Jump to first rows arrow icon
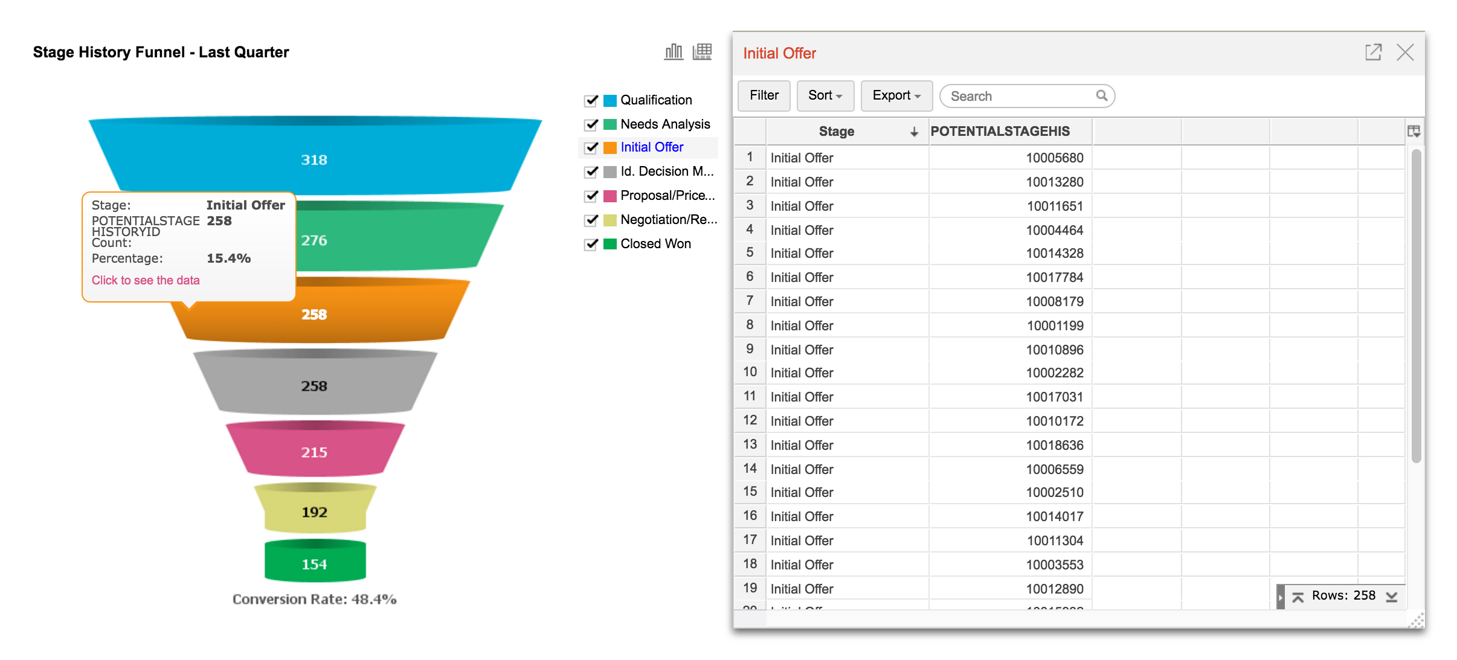Screen dimensions: 1457x660 [1298, 597]
